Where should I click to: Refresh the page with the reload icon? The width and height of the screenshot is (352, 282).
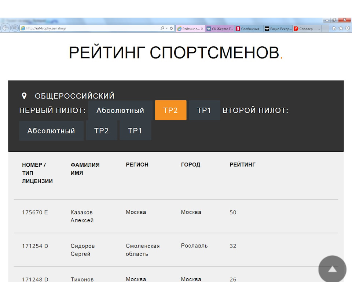(x=171, y=28)
